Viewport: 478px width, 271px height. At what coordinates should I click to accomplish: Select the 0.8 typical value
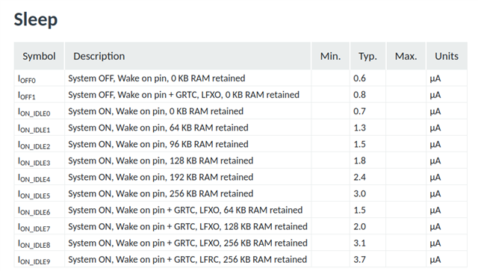tap(359, 95)
